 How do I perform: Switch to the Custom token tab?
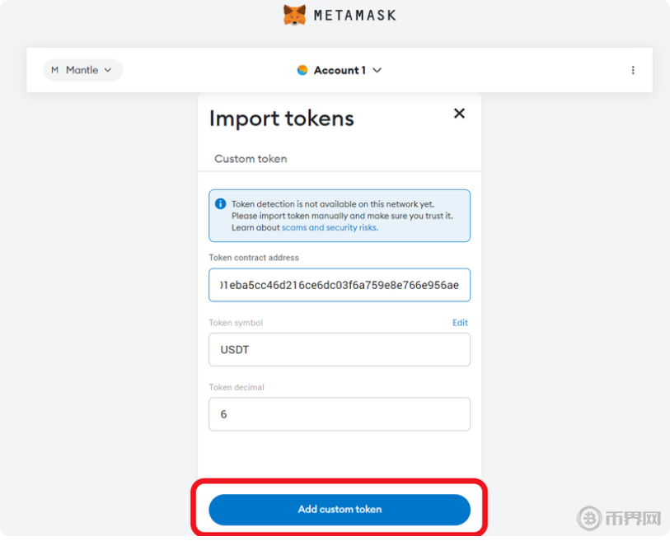point(251,158)
